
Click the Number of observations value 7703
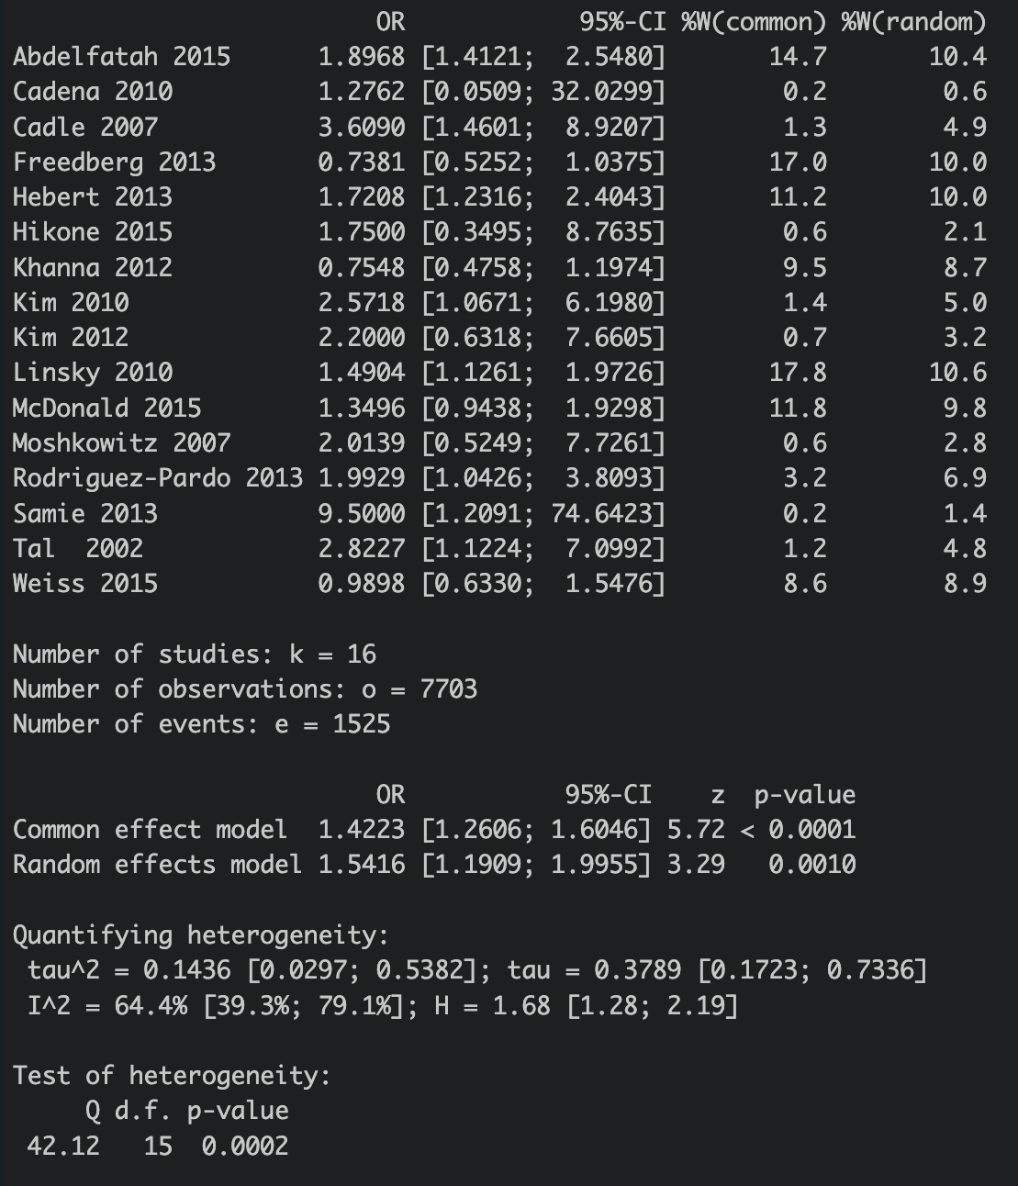tap(449, 689)
